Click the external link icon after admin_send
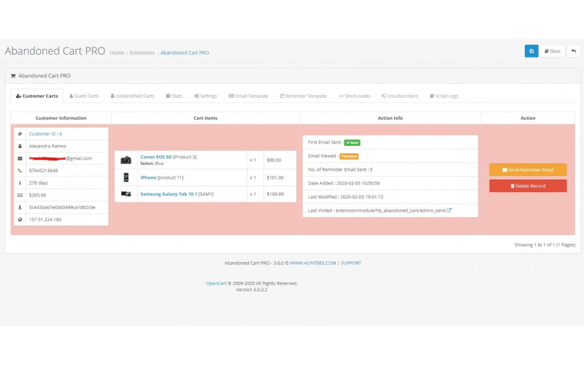The width and height of the screenshot is (584, 365). [450, 210]
